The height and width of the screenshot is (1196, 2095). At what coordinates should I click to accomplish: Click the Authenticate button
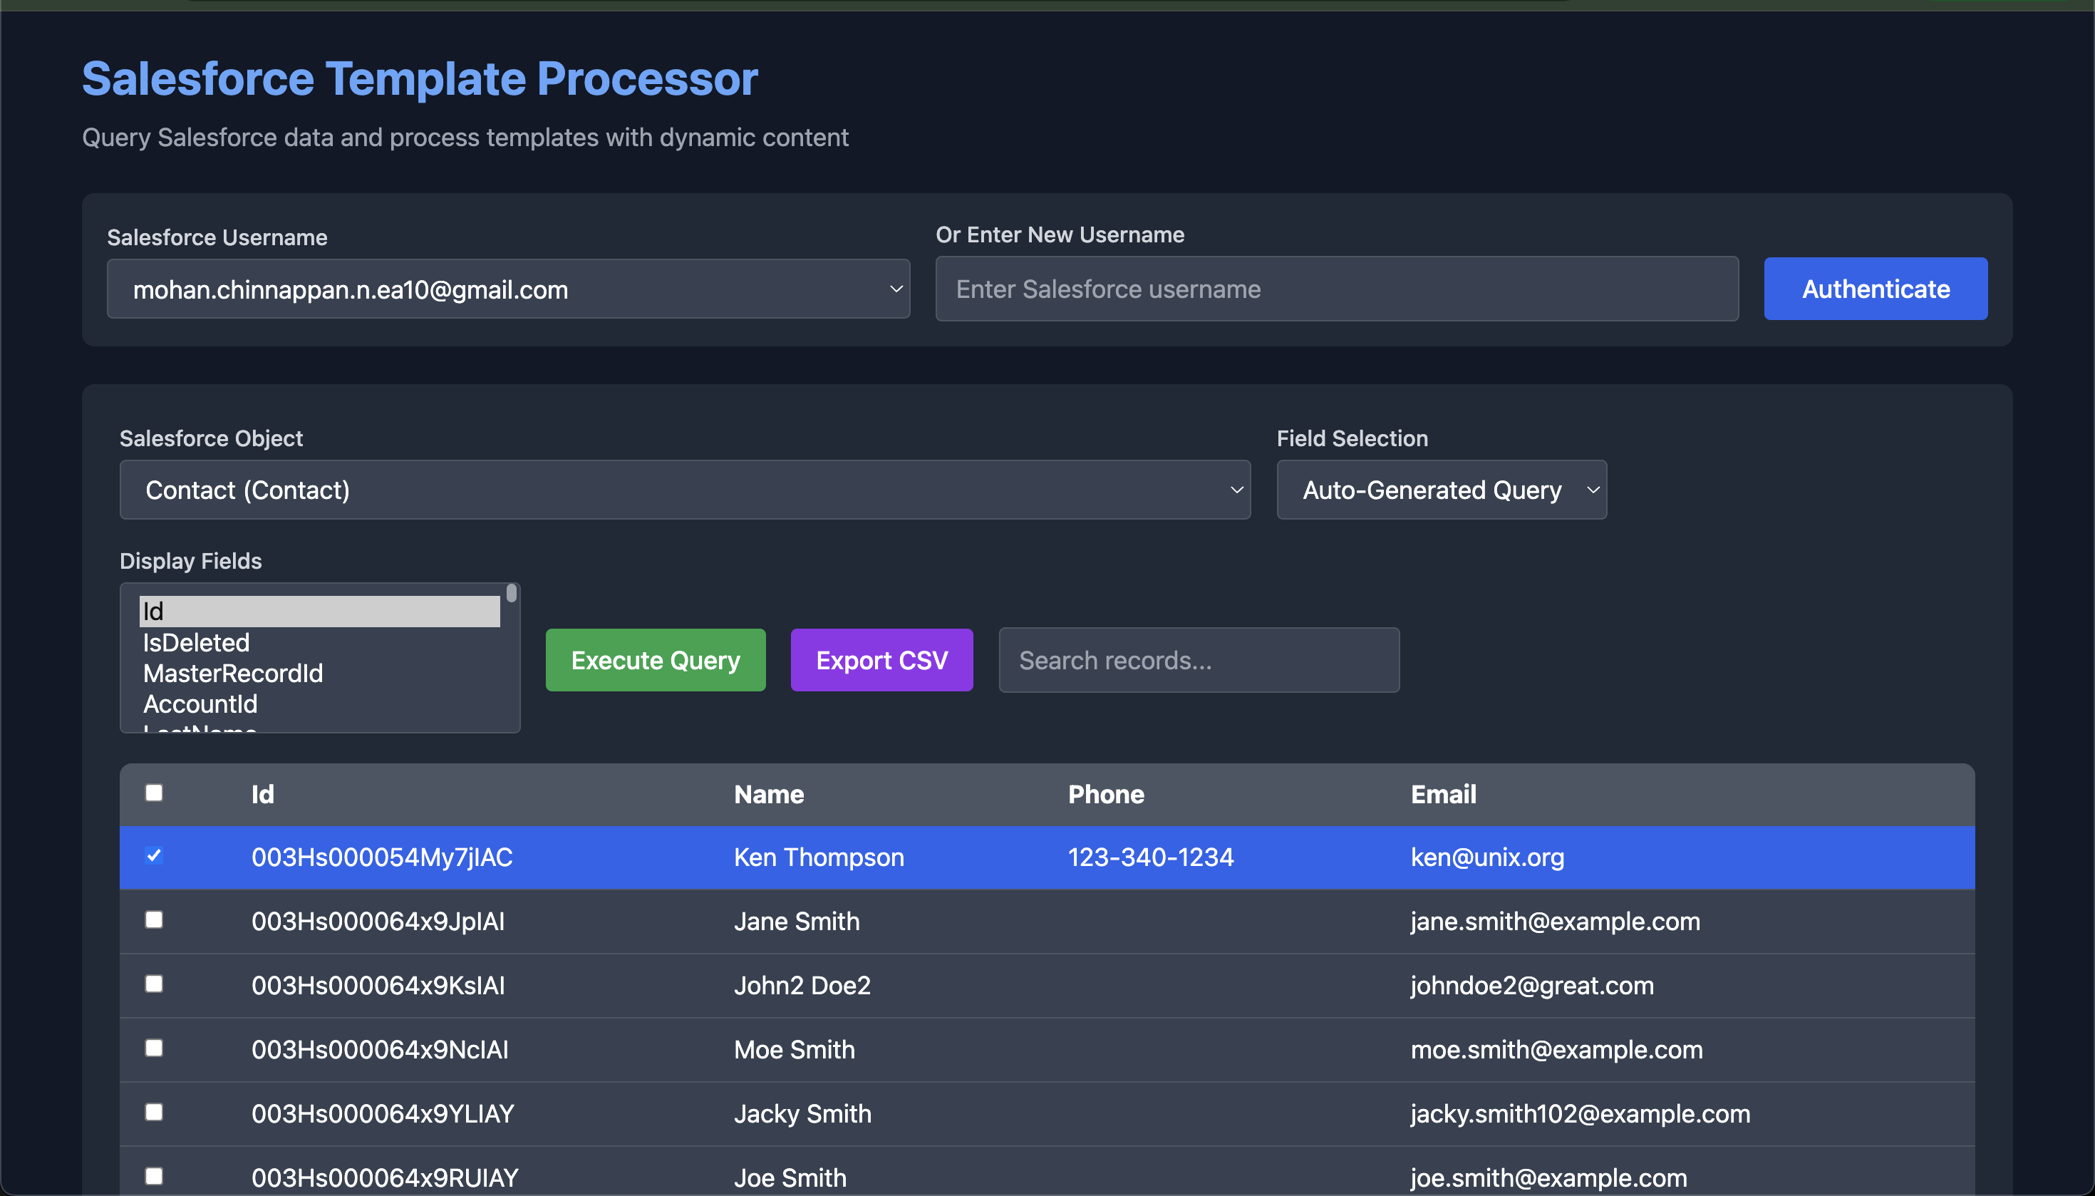tap(1875, 289)
